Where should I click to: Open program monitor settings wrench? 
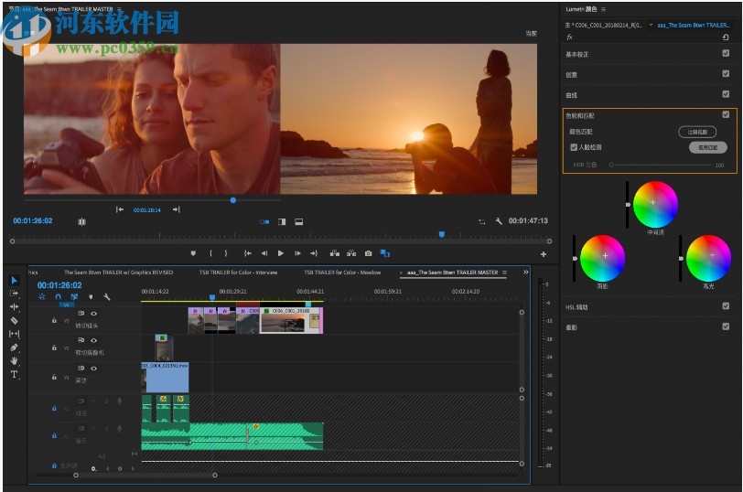(499, 221)
